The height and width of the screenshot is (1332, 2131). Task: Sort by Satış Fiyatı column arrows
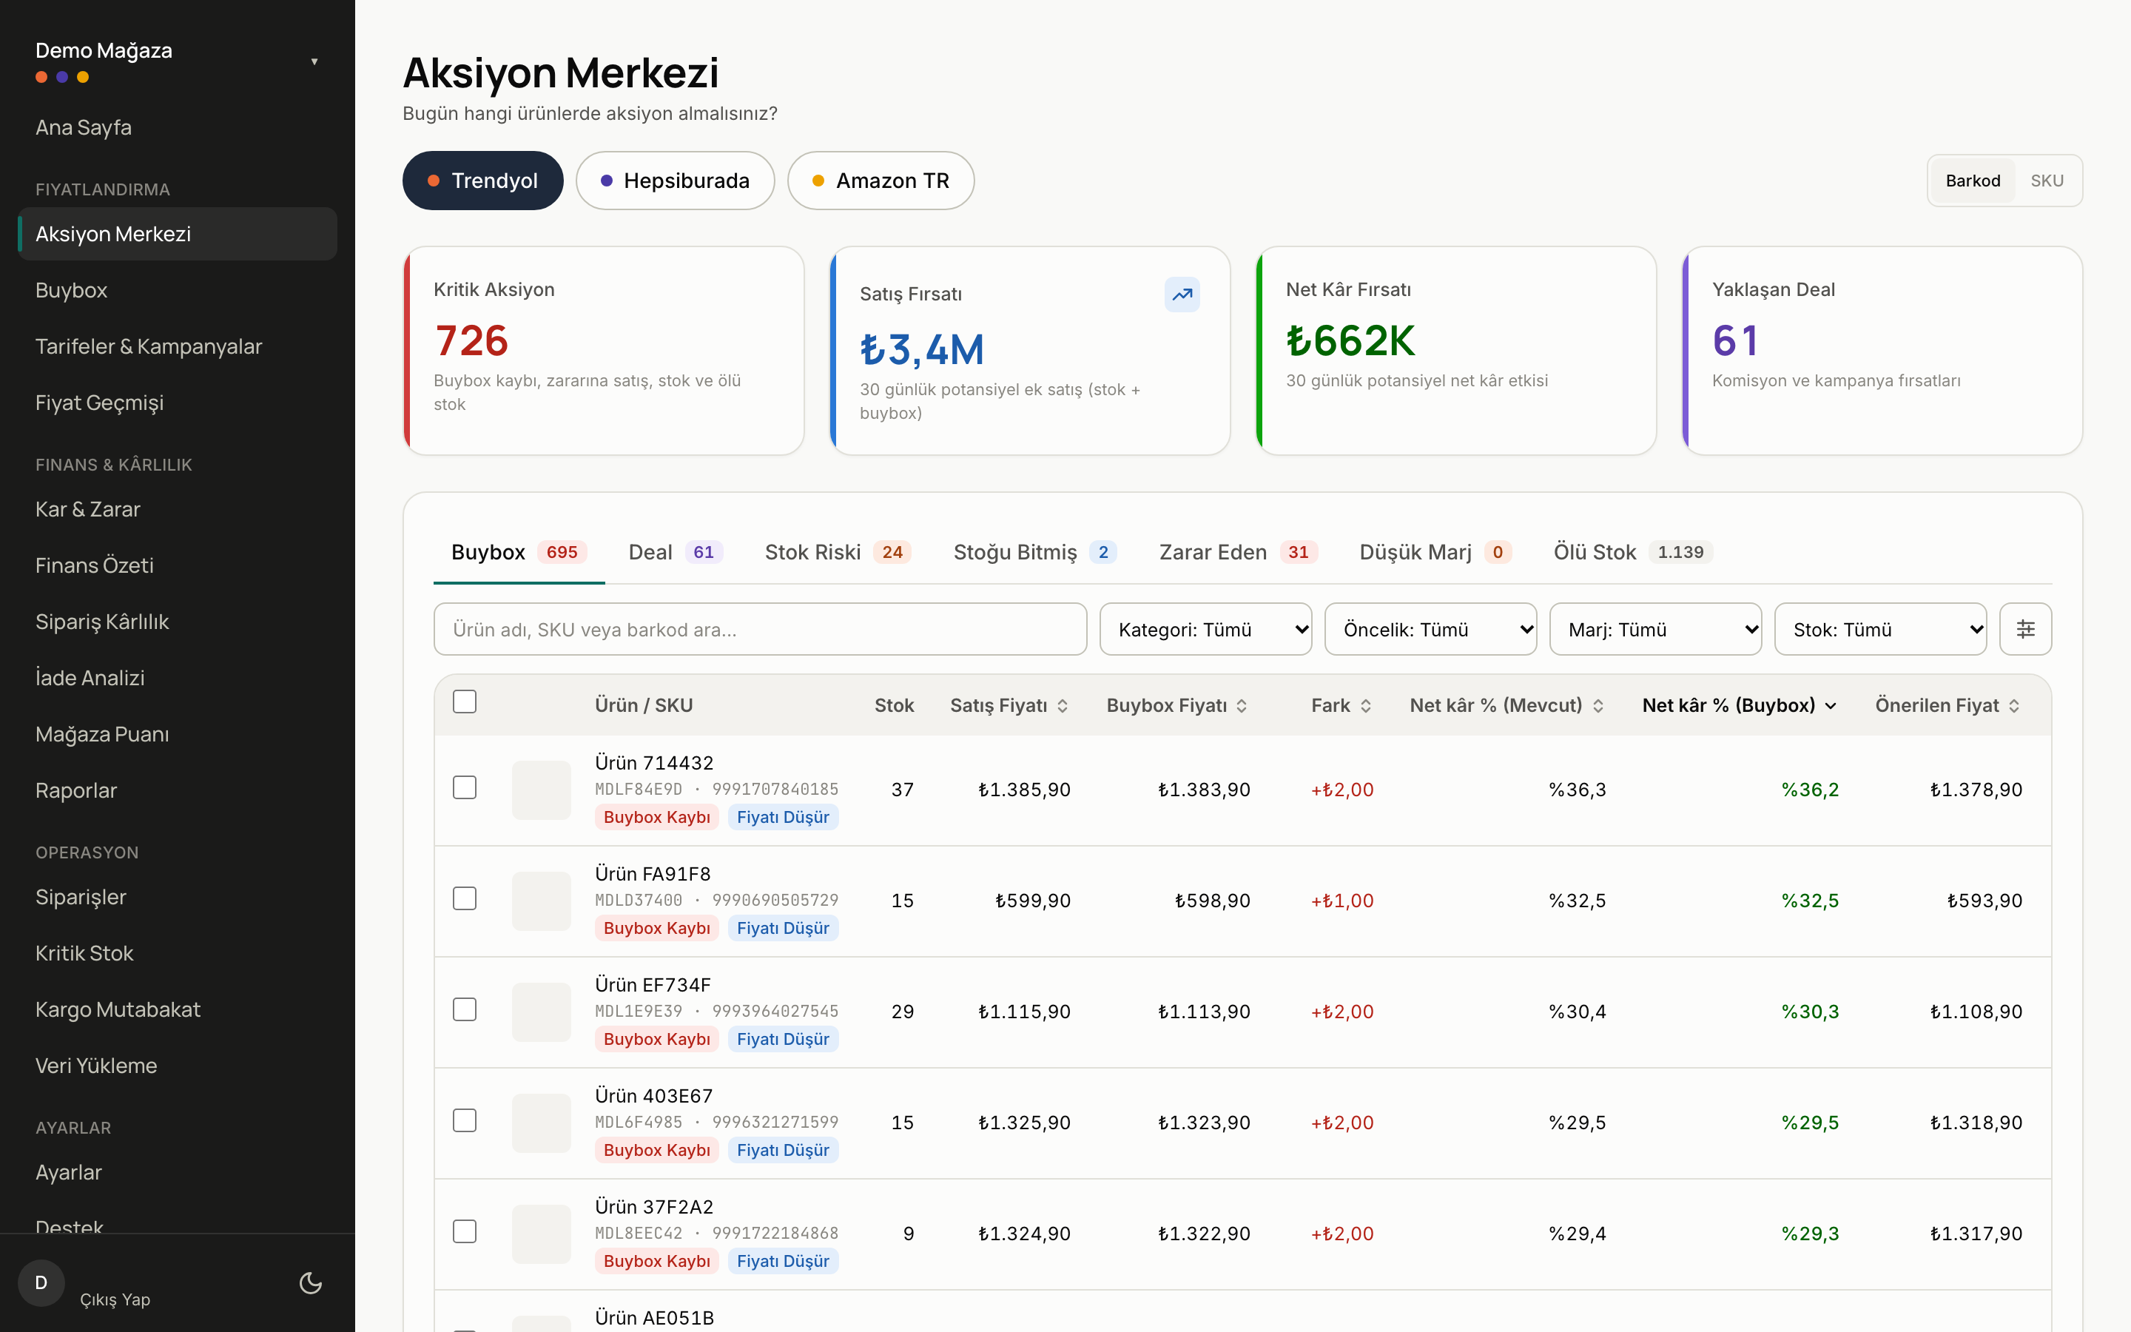[1063, 706]
